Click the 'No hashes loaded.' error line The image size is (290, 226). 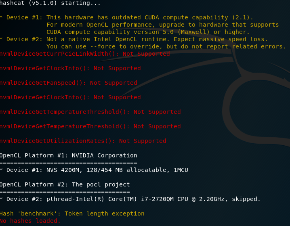[30, 221]
